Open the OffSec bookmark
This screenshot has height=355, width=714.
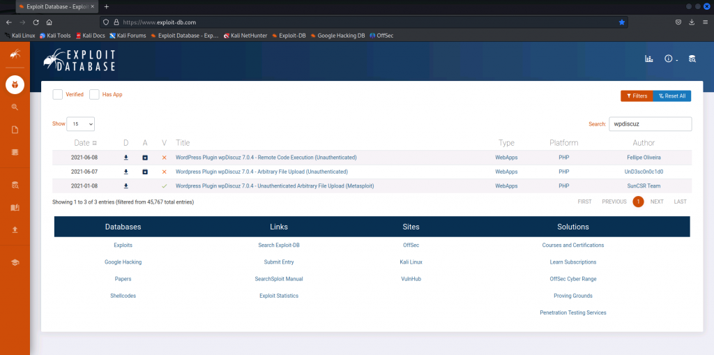381,35
